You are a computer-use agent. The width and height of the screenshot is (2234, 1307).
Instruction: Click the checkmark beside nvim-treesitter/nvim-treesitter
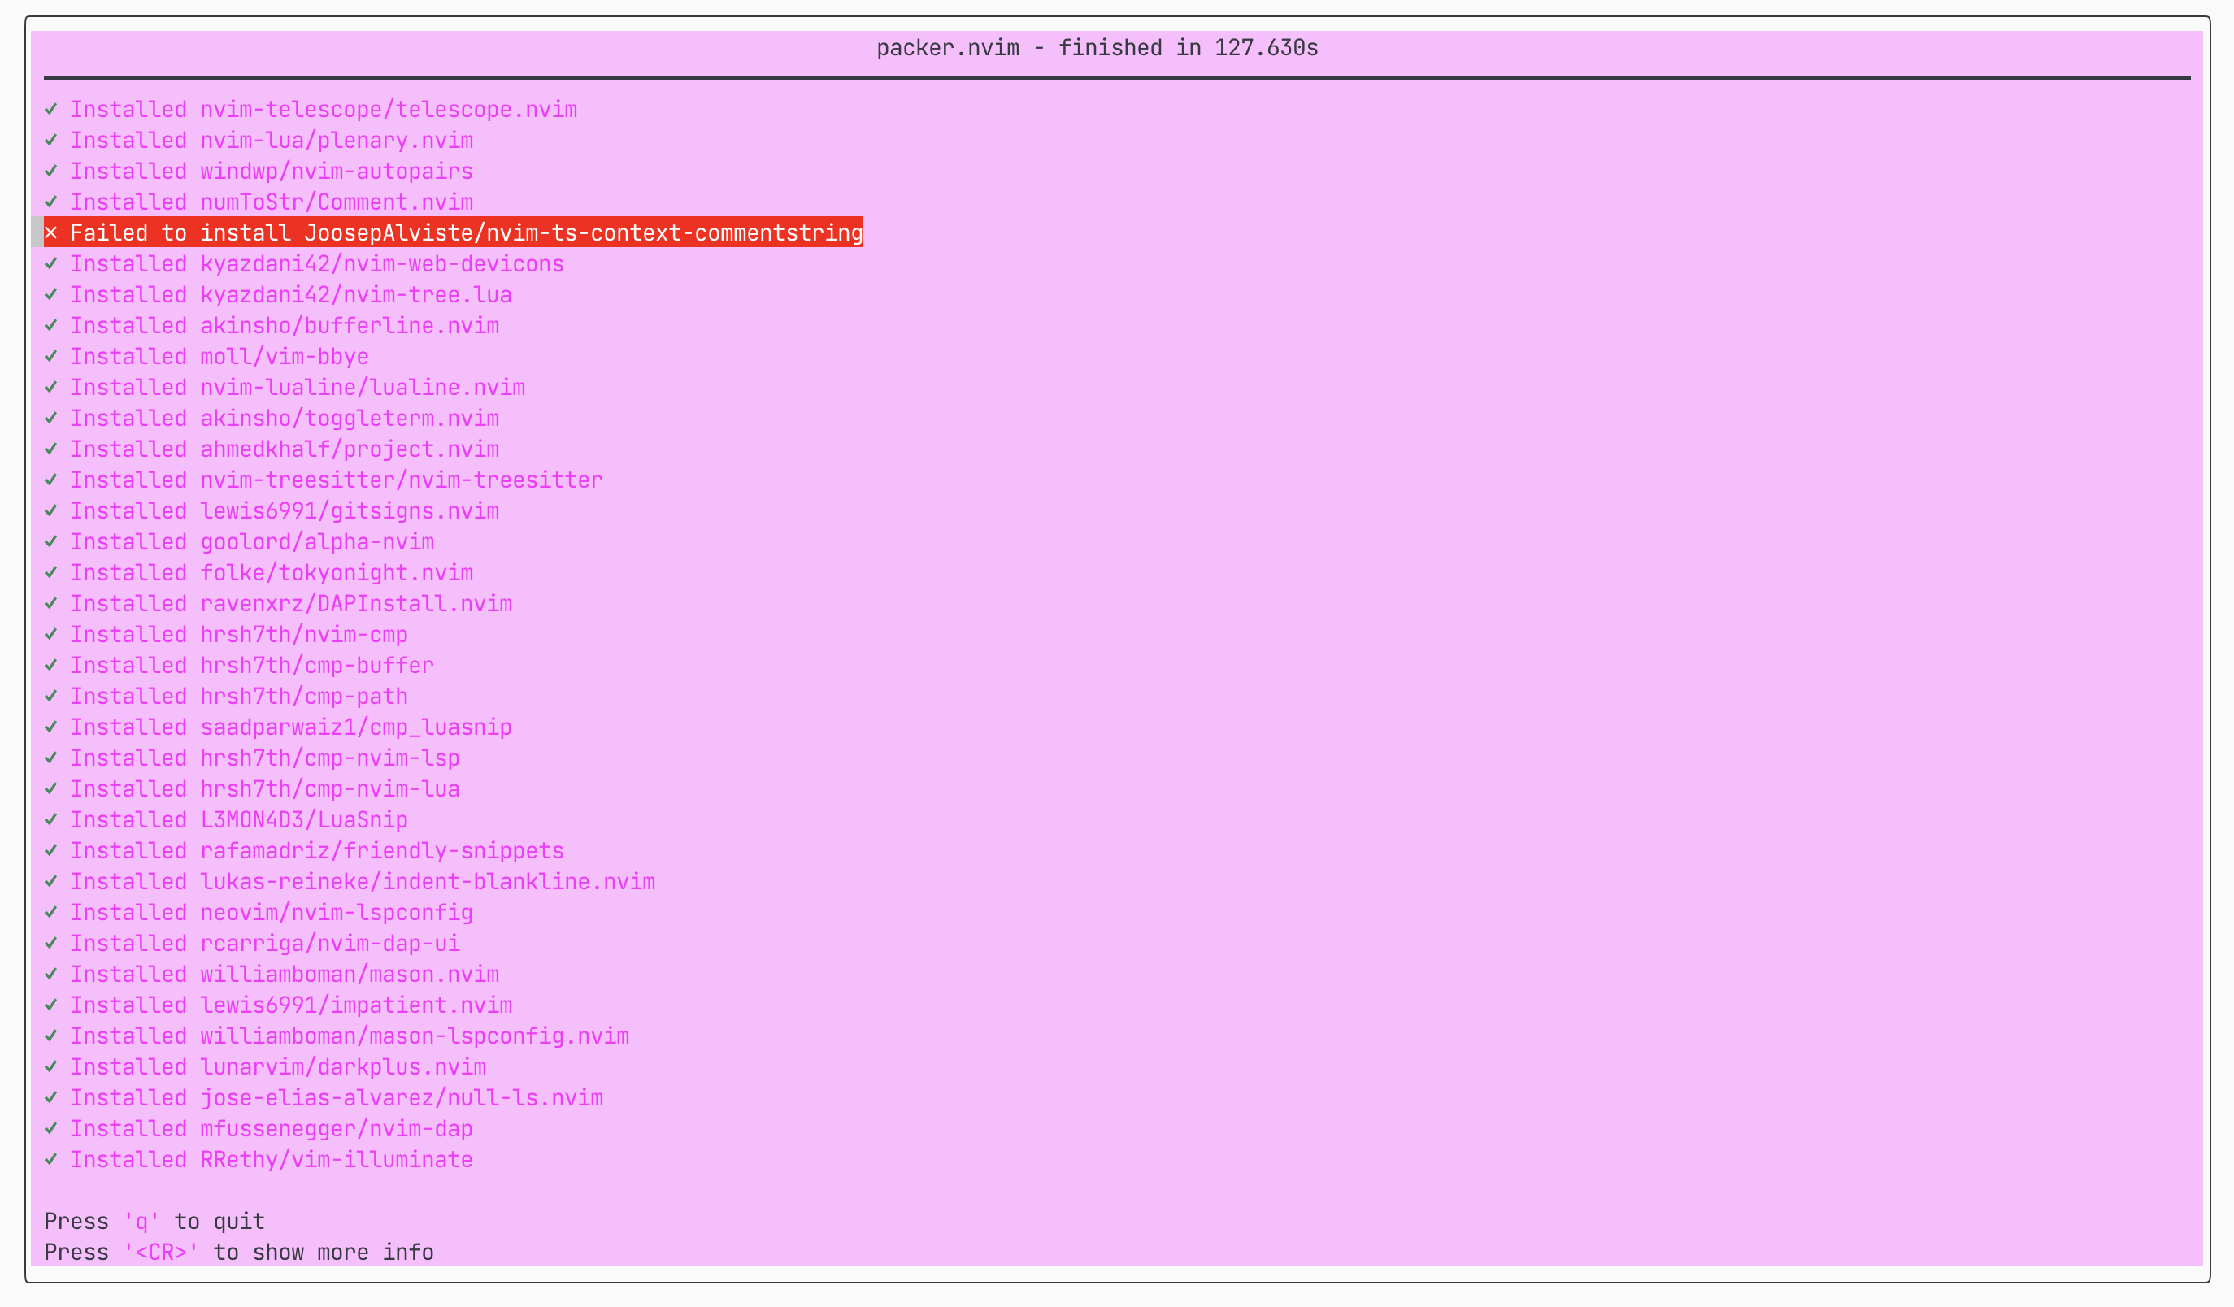pos(51,480)
